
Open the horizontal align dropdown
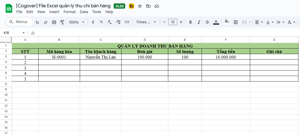259,22
